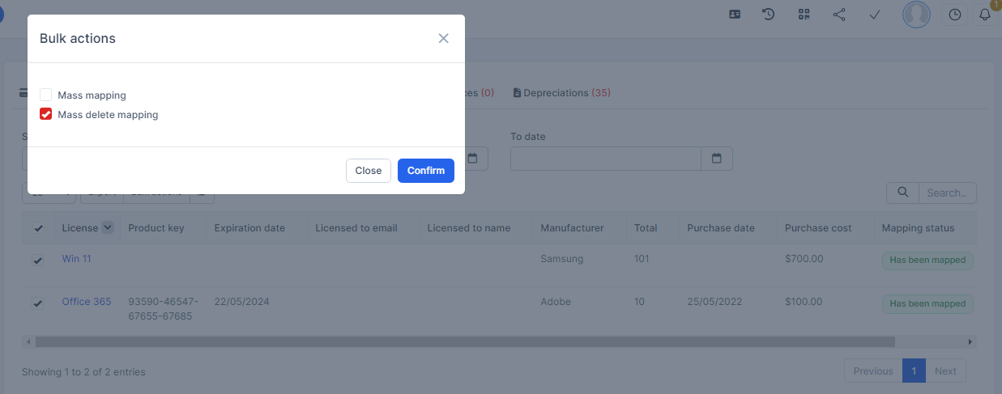Click the Close button in dialog
Screen dimensions: 1002x394
coord(369,171)
